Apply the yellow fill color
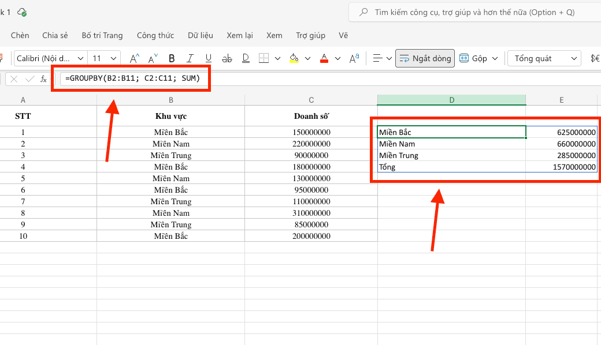Image resolution: width=601 pixels, height=345 pixels. point(294,58)
